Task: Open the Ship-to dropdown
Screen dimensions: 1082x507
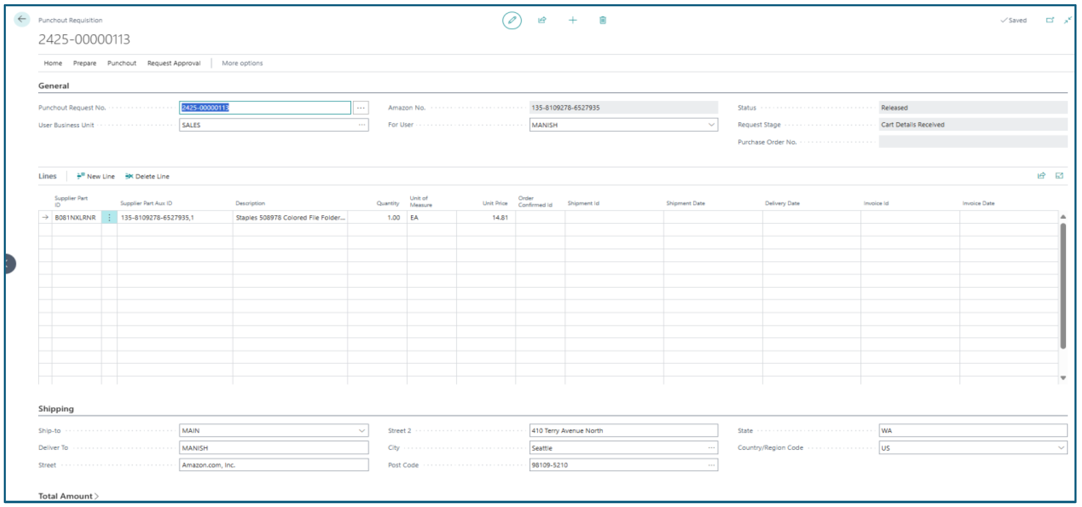Action: click(362, 431)
